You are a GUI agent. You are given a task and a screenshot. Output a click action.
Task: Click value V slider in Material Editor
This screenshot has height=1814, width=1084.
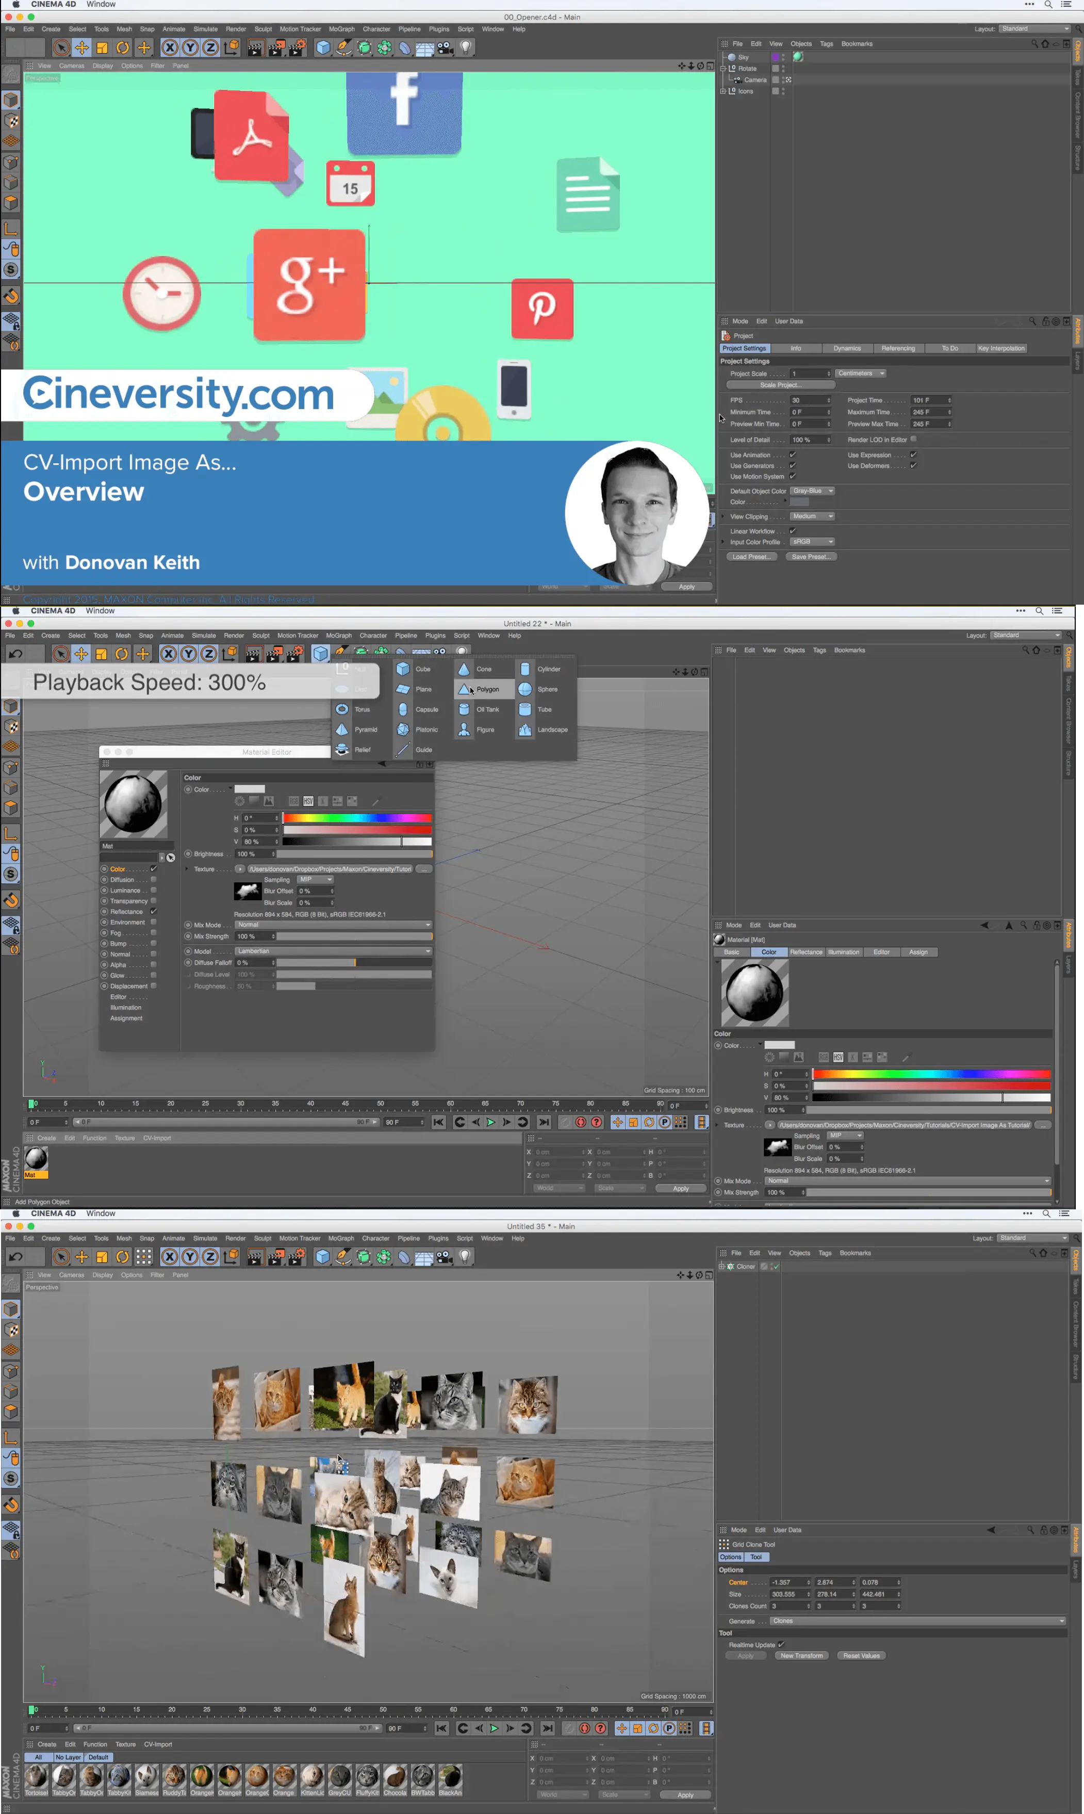click(x=357, y=841)
